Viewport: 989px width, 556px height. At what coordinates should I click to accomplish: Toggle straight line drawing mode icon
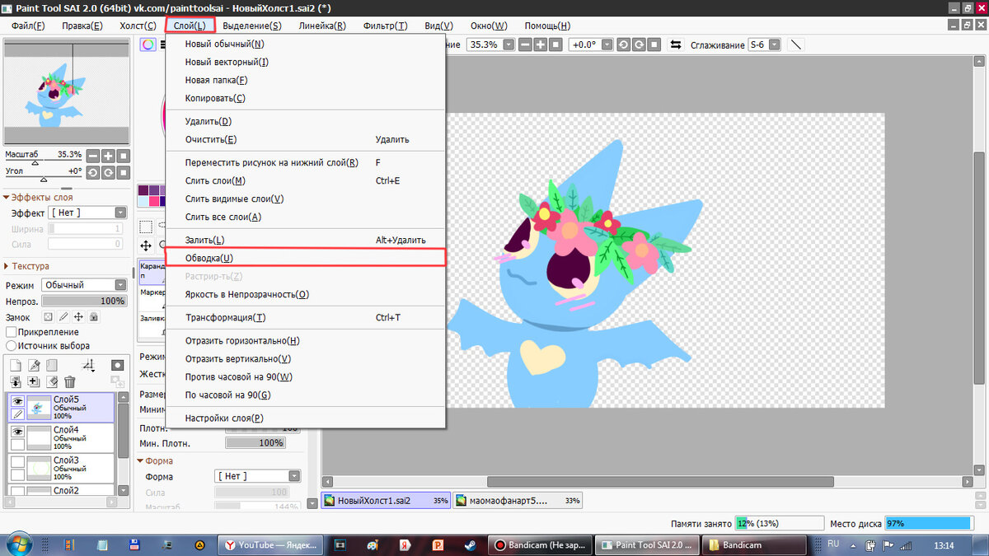[x=795, y=44]
